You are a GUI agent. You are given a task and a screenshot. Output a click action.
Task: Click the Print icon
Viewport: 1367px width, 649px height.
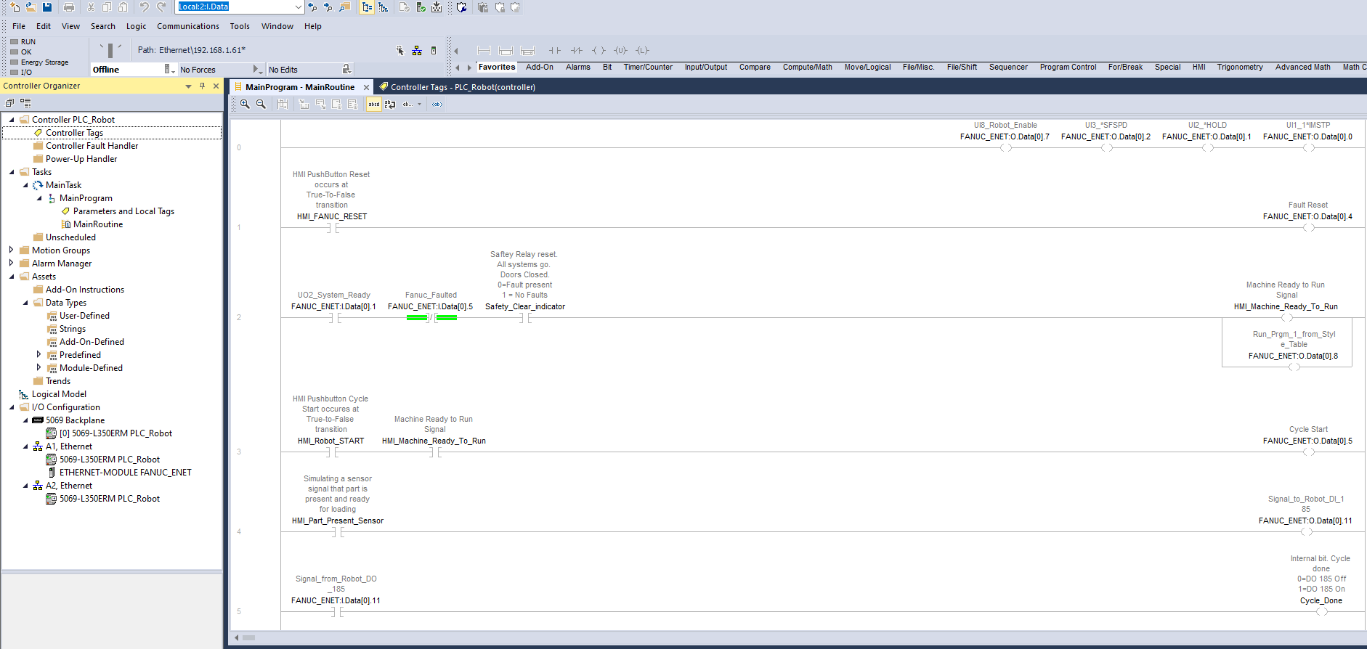point(69,7)
